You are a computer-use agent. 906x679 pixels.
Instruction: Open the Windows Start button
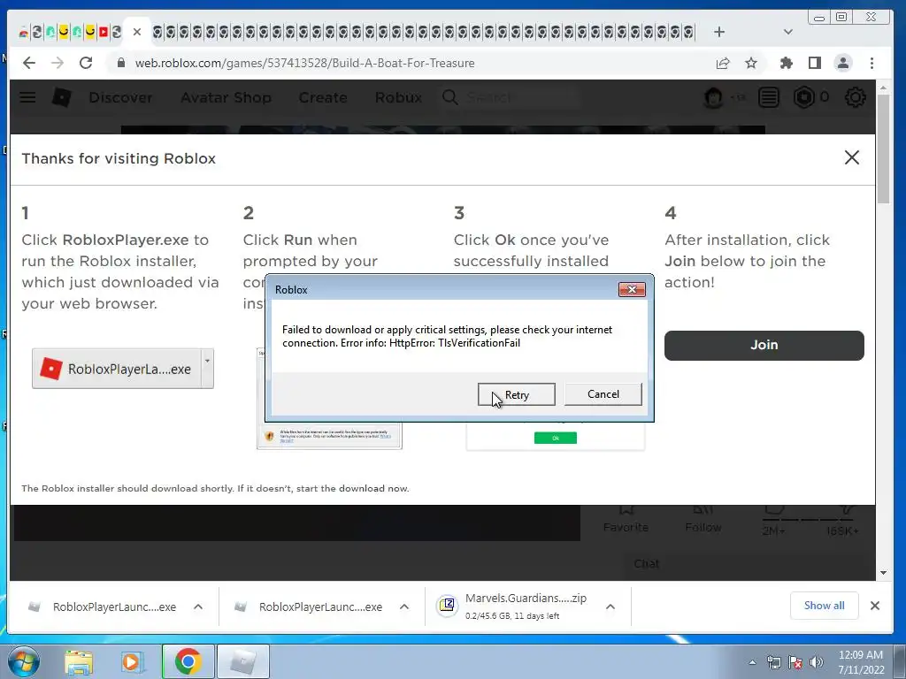(x=22, y=661)
